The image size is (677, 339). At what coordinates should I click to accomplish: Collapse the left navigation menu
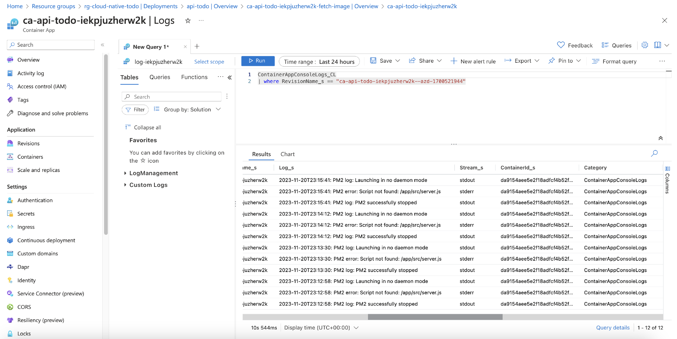coord(102,45)
